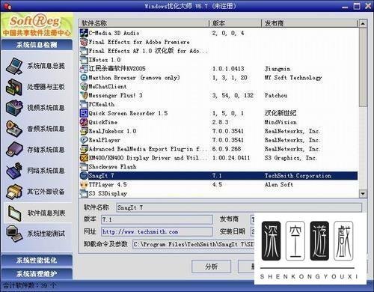Click publisher cell MindVision
Image resolution: width=374 pixels, height=292 pixels.
tap(280, 122)
